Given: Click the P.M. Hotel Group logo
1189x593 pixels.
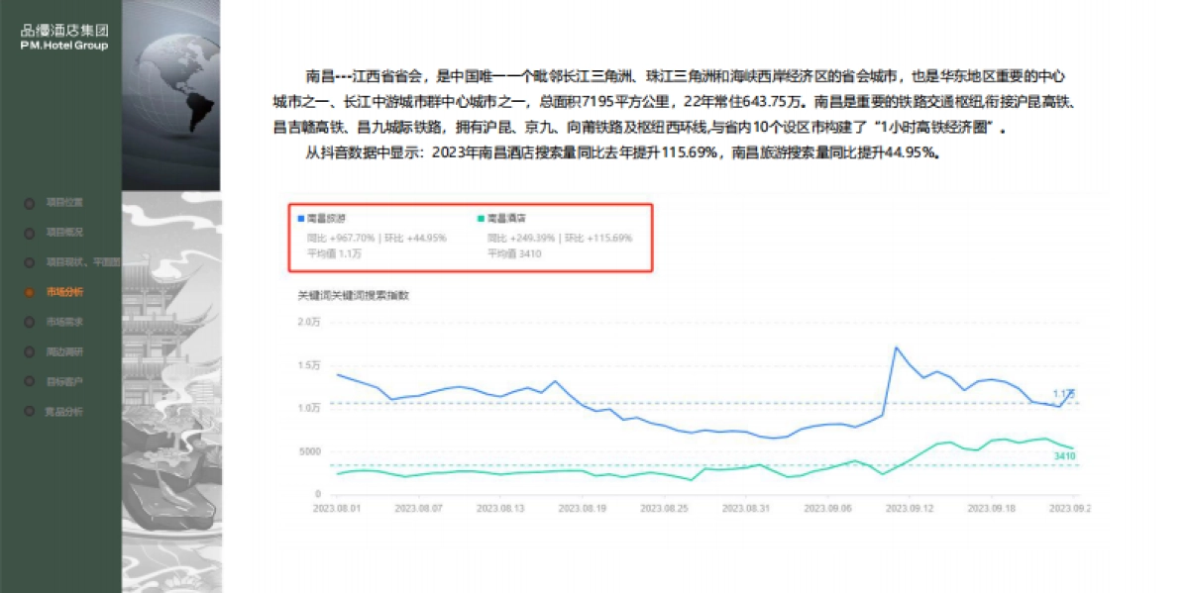Looking at the screenshot, I should pos(63,38).
